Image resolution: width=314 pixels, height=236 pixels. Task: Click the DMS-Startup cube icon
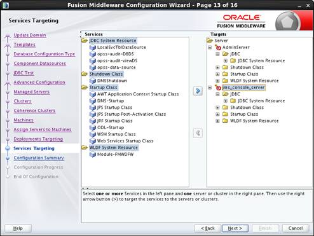[93, 101]
